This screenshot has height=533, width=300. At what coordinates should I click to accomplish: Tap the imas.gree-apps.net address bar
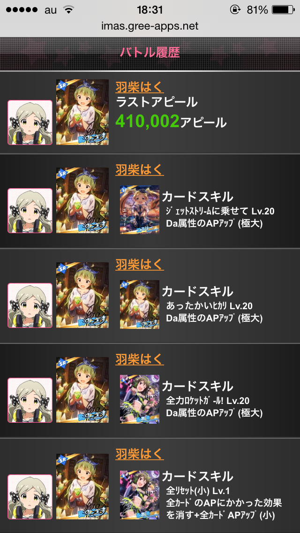(150, 26)
